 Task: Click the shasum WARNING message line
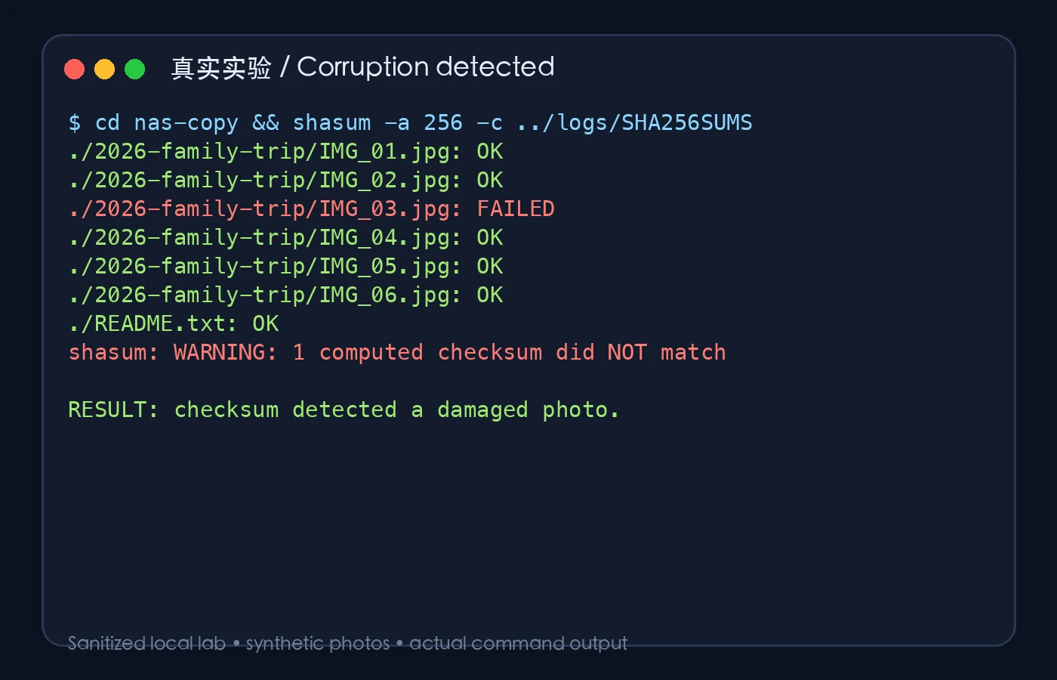397,353
